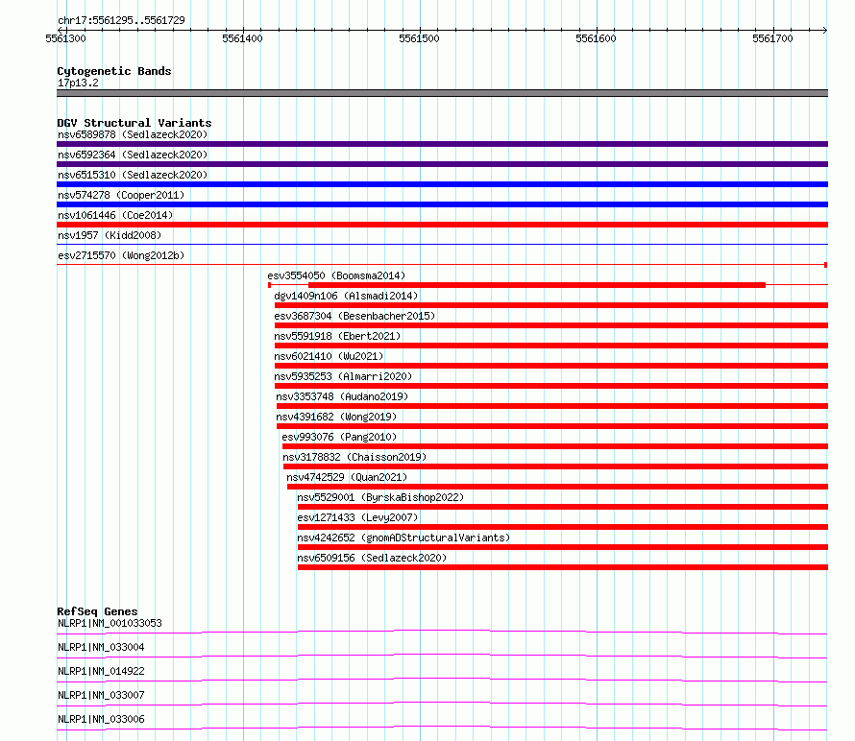This screenshot has width=855, height=741.
Task: Click the 5561600 ruler tick label
Action: [596, 38]
